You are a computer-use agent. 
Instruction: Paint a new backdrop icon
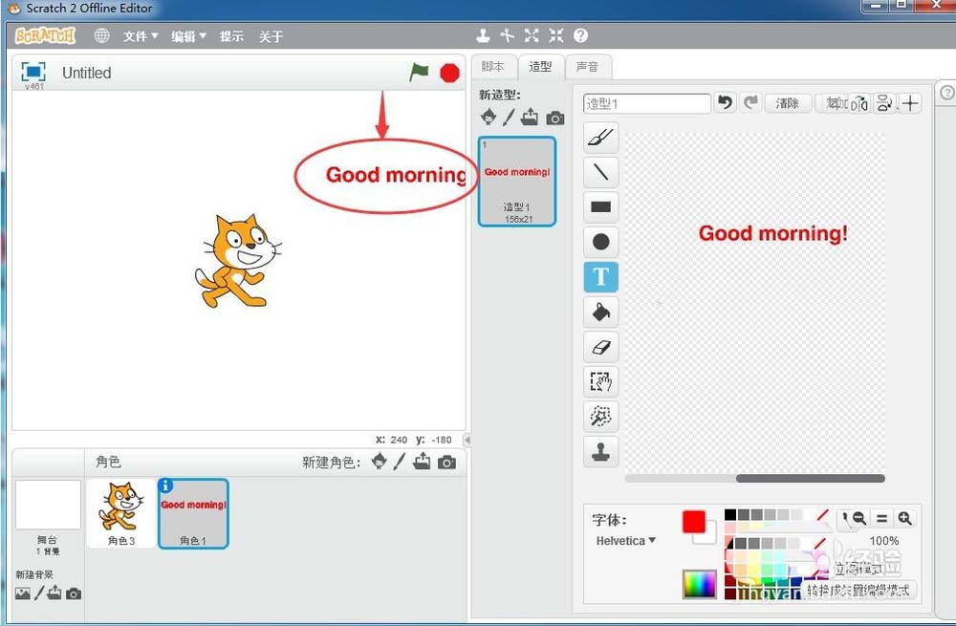39,594
